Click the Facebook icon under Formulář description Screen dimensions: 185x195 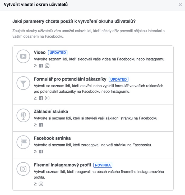41,98
